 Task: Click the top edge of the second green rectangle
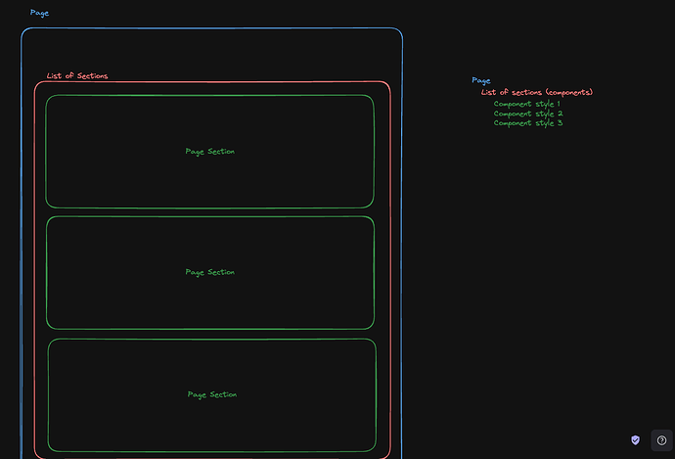(x=210, y=216)
